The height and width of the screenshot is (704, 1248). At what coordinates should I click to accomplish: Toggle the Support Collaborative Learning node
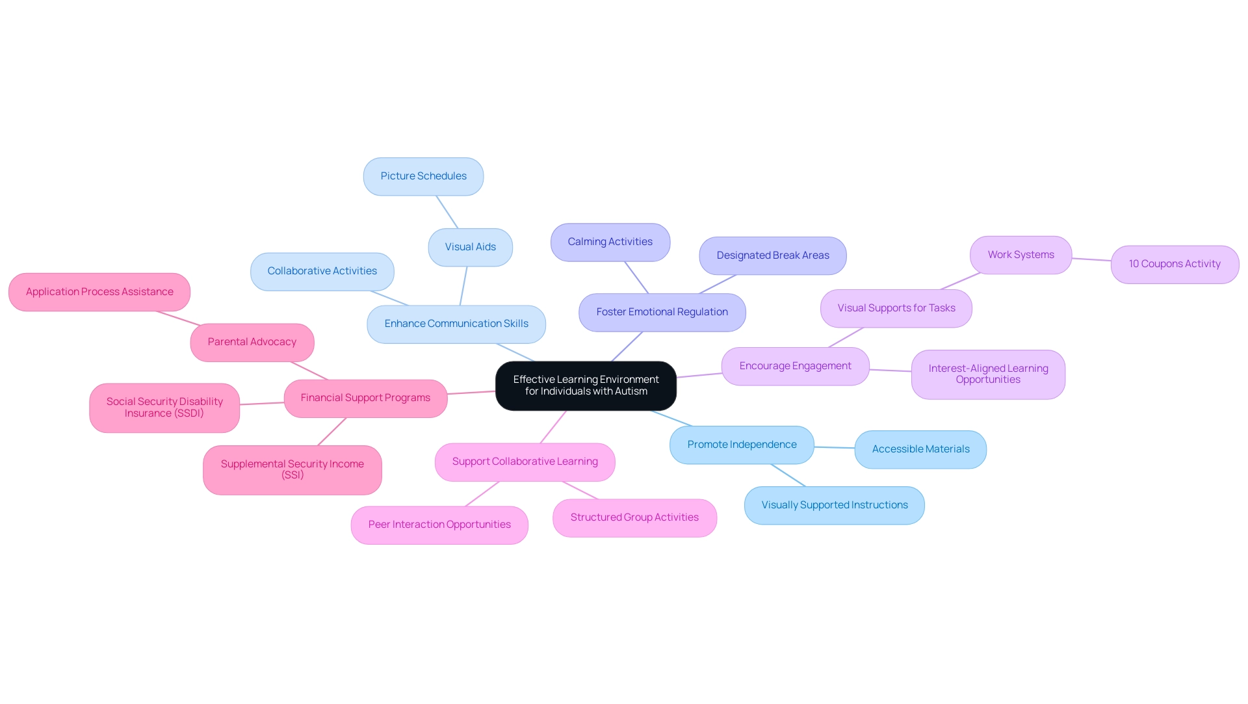point(525,462)
